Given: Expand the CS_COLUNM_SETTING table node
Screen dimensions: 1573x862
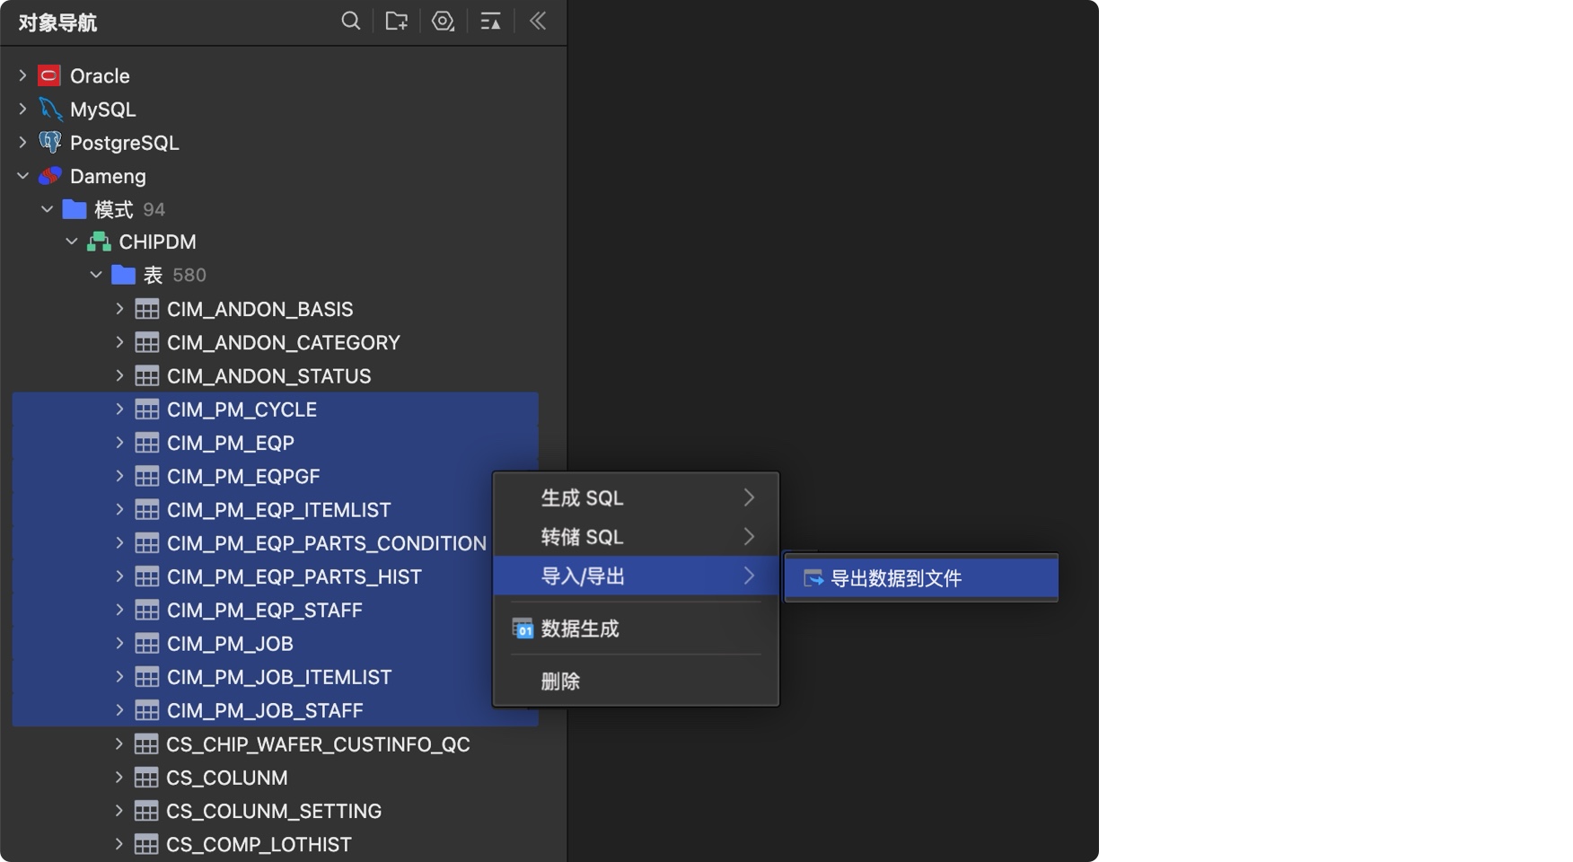Looking at the screenshot, I should (x=119, y=811).
